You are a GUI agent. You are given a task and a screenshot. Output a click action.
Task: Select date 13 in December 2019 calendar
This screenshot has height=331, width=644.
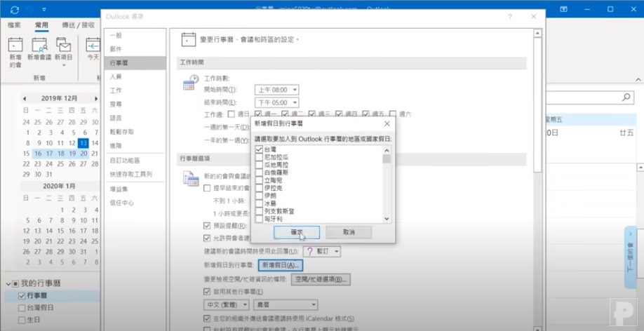(83, 143)
